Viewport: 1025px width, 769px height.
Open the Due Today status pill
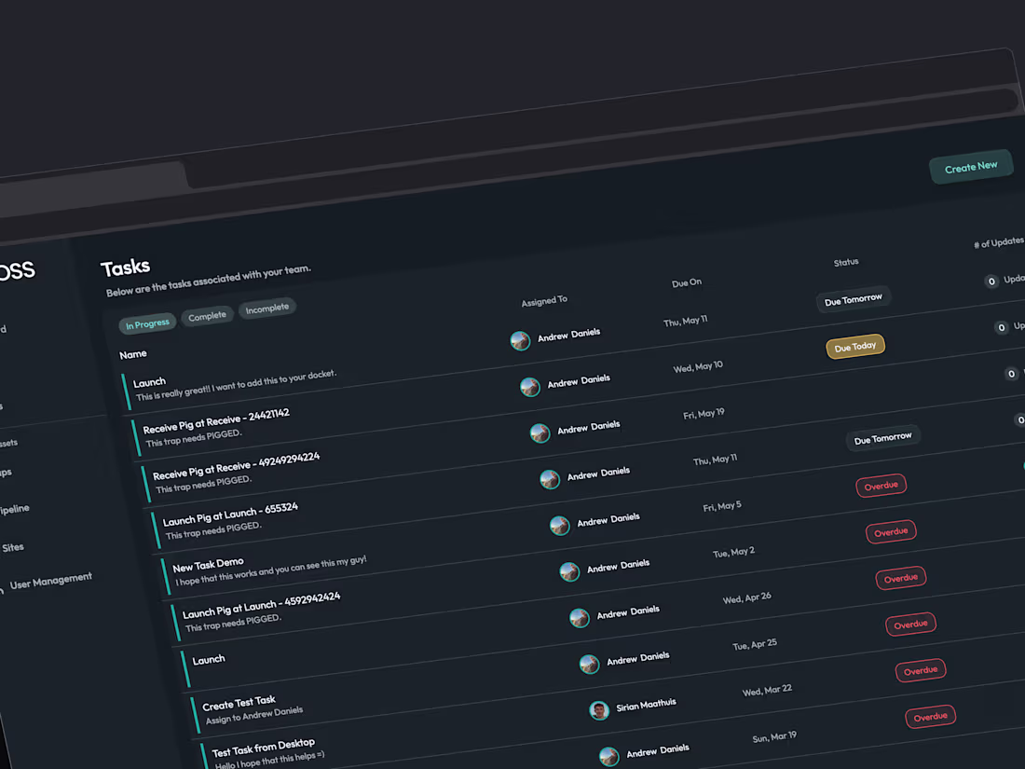click(x=854, y=346)
